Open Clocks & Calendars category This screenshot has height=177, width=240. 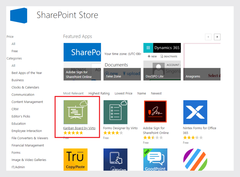25,87
